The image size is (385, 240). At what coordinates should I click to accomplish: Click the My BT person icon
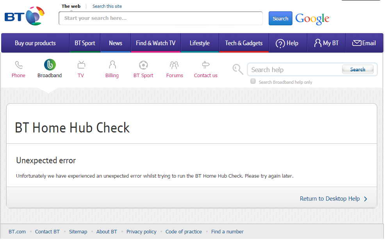point(317,43)
